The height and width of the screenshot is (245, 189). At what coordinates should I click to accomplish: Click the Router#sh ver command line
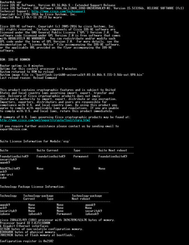click(11, 2)
